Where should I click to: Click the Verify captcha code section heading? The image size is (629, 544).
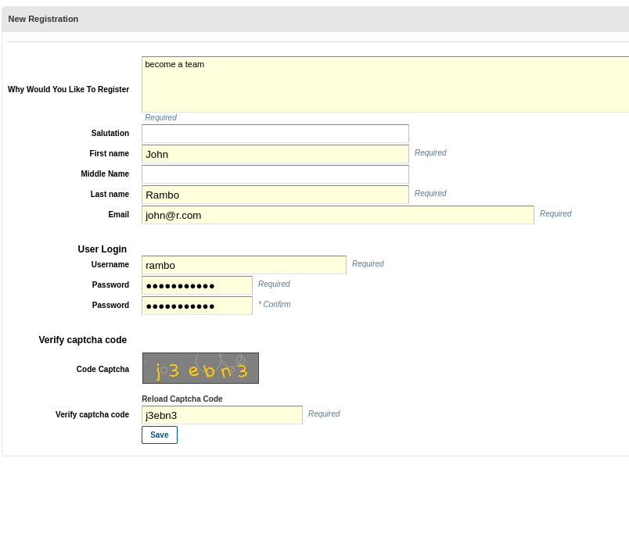point(83,340)
